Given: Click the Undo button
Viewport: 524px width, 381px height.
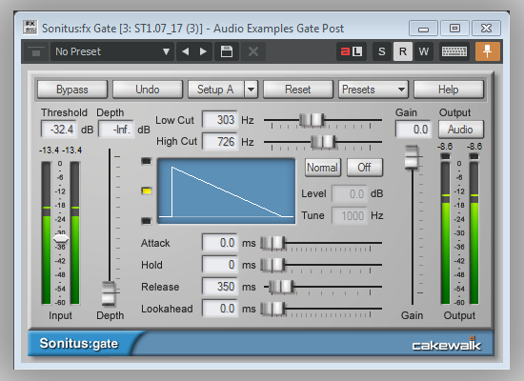Looking at the screenshot, I should pos(148,90).
